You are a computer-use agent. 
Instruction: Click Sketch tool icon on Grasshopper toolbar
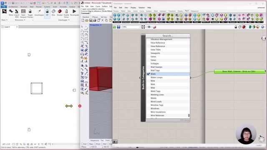pos(155,27)
